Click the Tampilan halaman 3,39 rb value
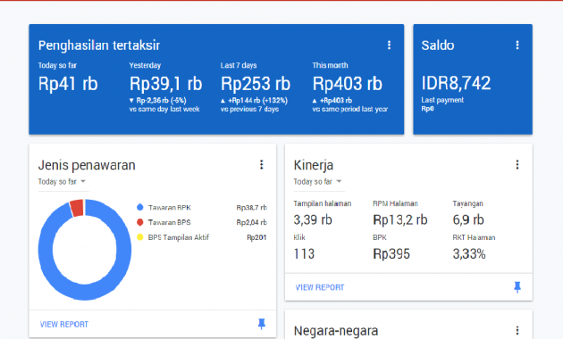 click(x=313, y=219)
